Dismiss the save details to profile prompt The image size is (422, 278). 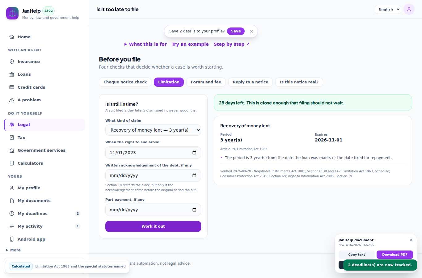(x=251, y=31)
